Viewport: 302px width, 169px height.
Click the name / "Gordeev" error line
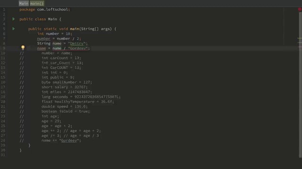click(x=63, y=48)
